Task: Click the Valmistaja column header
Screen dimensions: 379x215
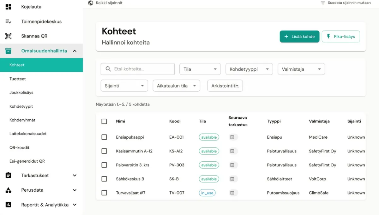Action: [319, 121]
